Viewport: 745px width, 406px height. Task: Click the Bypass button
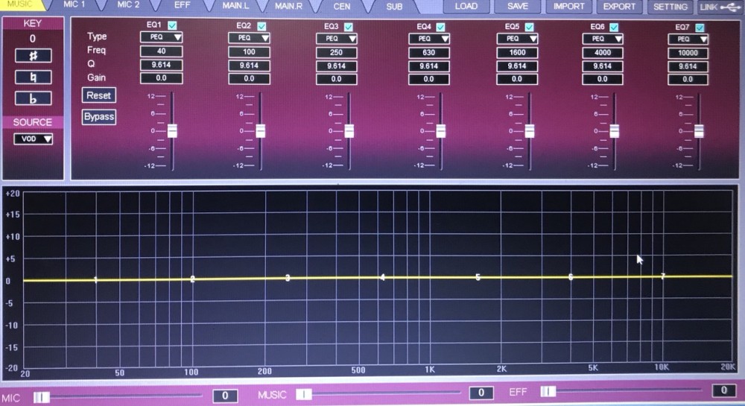(x=98, y=117)
